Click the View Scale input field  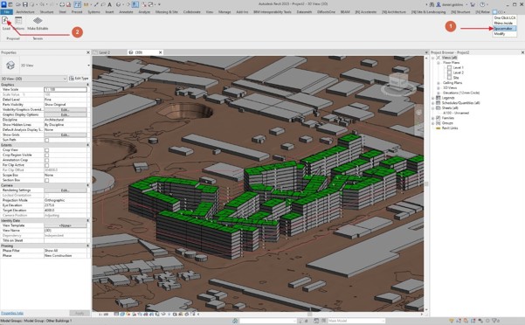tap(66, 90)
